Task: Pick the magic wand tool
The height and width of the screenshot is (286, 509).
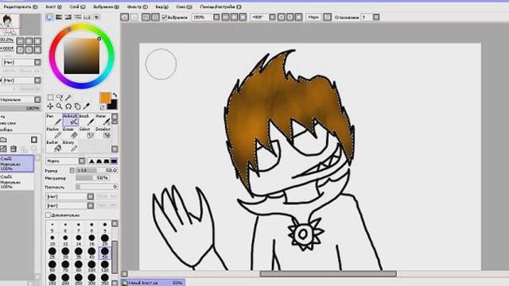Action: [68, 97]
